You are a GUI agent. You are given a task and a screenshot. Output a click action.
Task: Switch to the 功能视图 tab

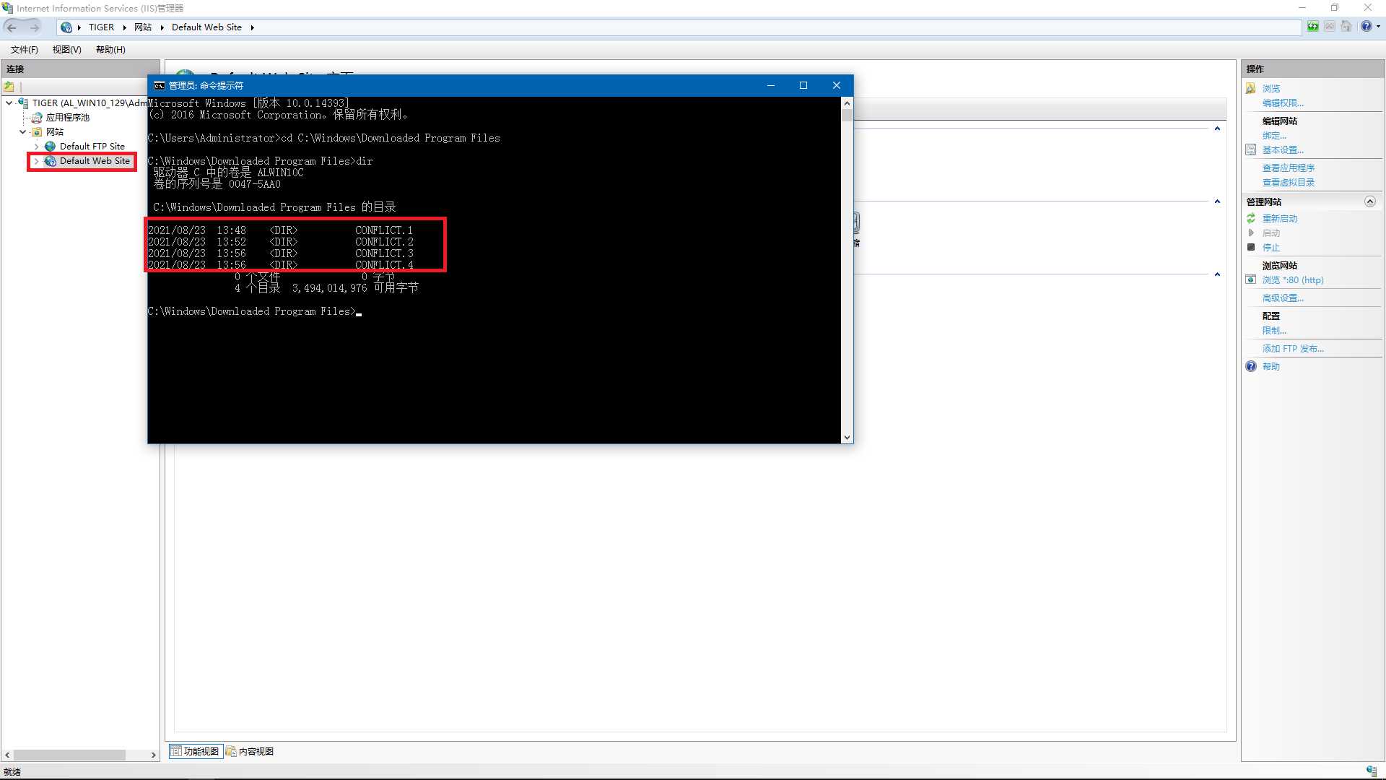pos(195,751)
